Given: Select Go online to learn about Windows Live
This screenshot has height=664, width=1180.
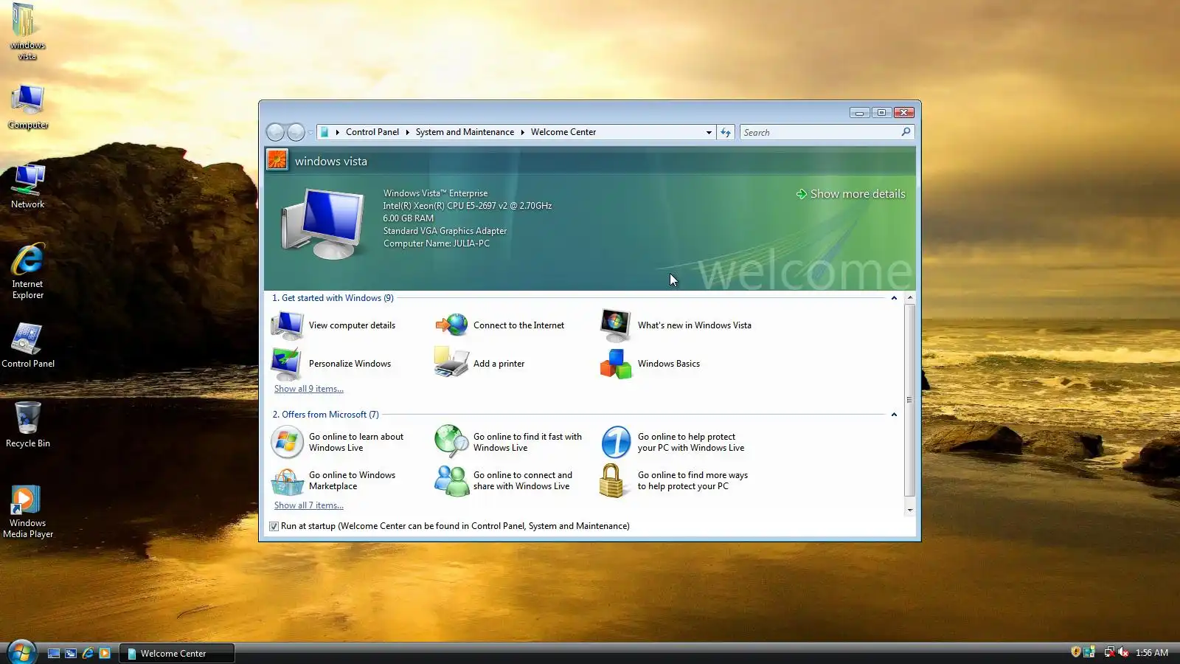Looking at the screenshot, I should tap(338, 442).
